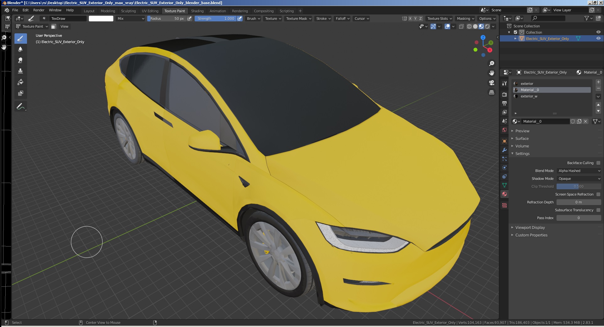Viewport: 604px width, 327px height.
Task: Open the Window menu
Action: pos(55,10)
